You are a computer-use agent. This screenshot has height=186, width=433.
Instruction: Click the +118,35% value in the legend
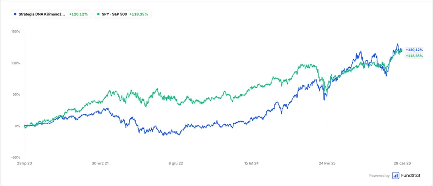tap(139, 14)
